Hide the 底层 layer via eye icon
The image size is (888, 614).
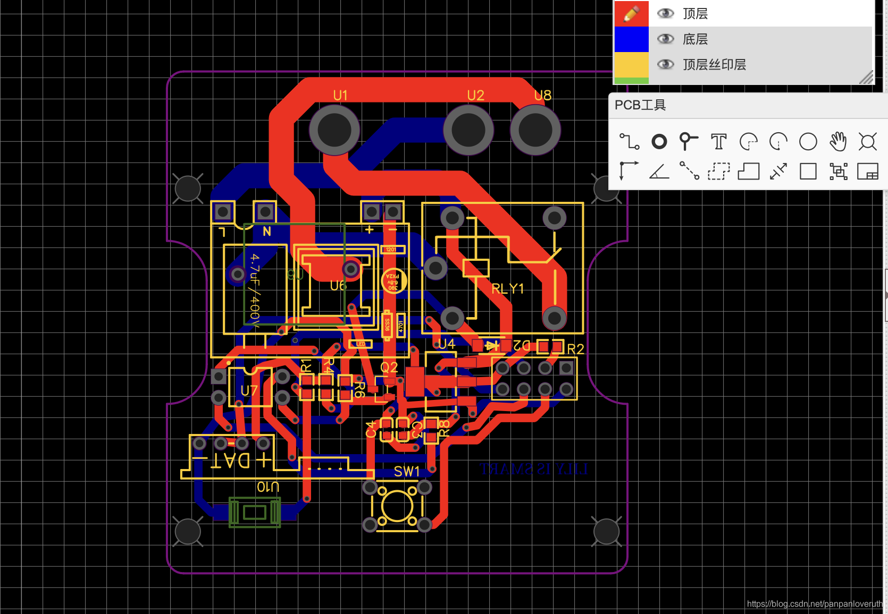tap(666, 39)
